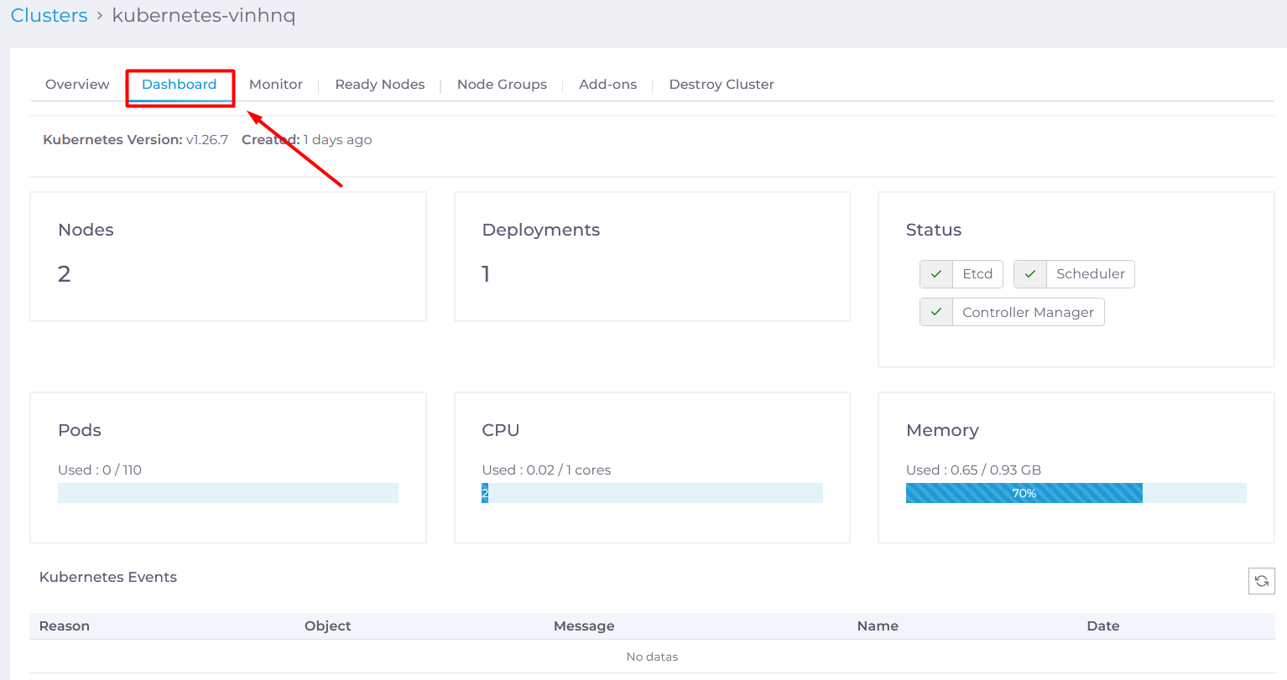
Task: Click the Name column header
Action: pyautogui.click(x=878, y=625)
